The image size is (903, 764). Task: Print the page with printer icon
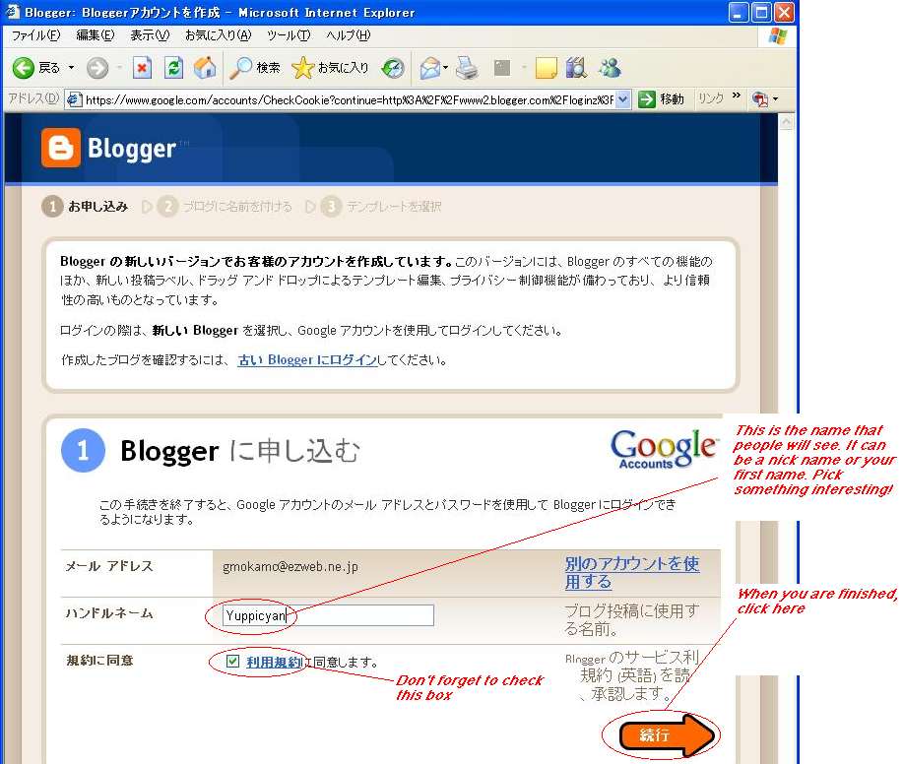point(467,68)
